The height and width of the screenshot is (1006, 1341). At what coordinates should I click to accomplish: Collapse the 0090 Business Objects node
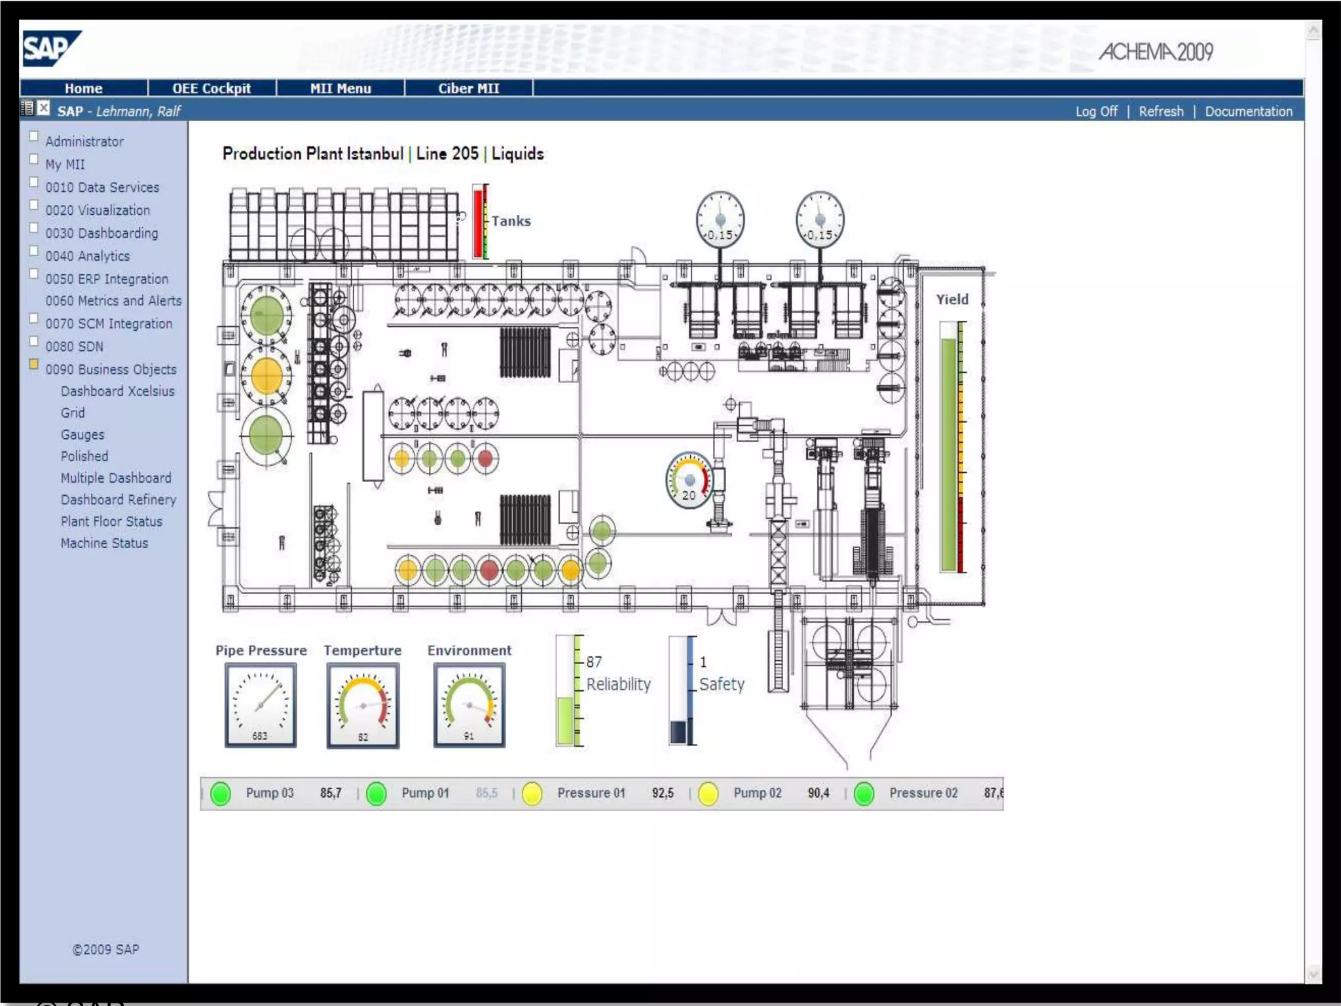[34, 364]
